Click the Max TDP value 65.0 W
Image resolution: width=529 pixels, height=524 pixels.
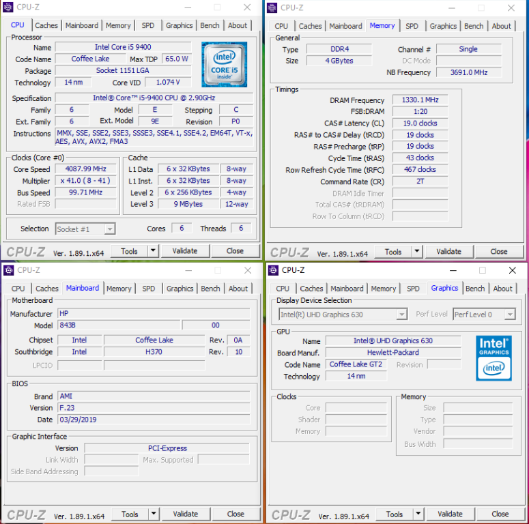(177, 59)
